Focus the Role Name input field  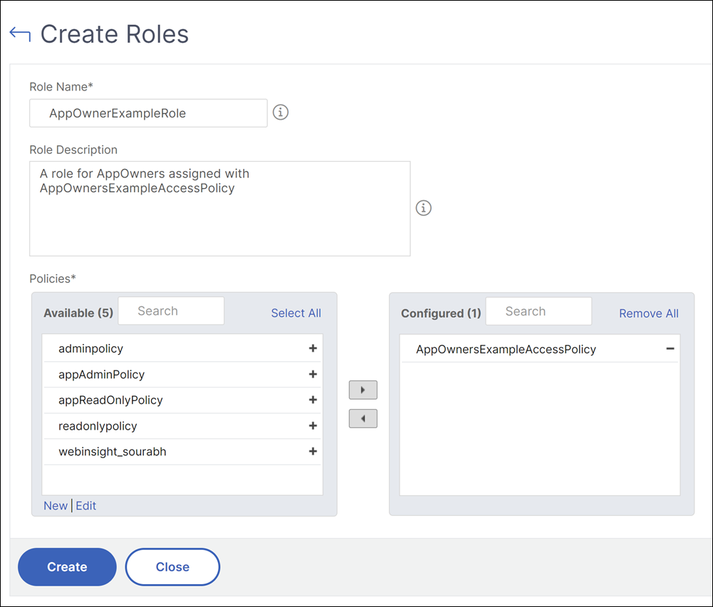pyautogui.click(x=148, y=113)
